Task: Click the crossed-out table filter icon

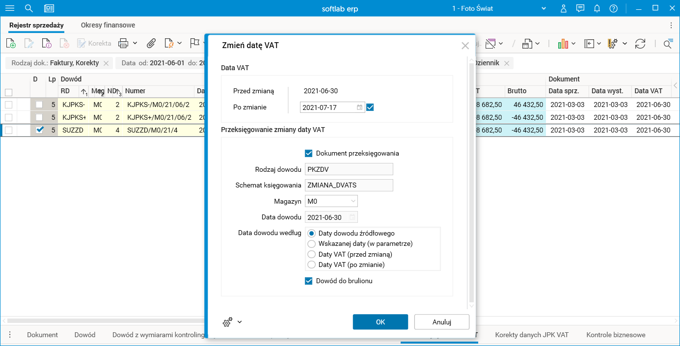Action: point(490,44)
